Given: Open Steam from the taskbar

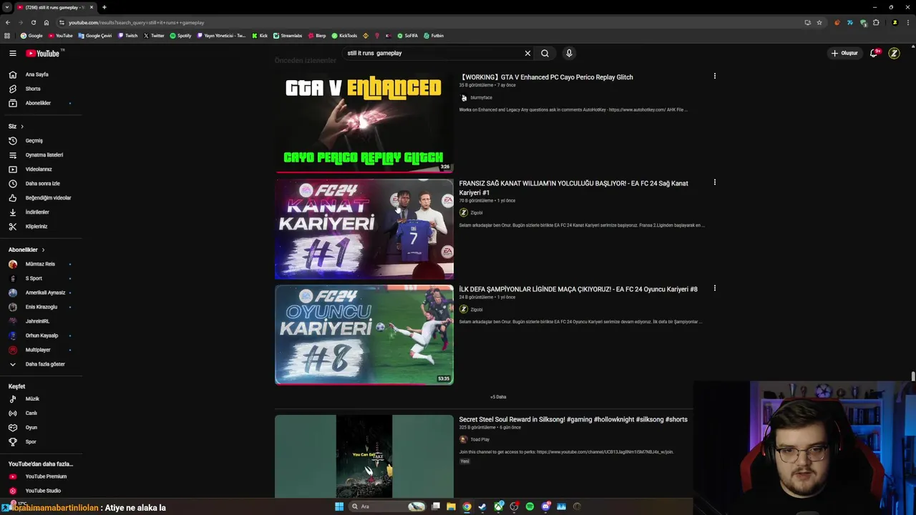Looking at the screenshot, I should tap(482, 506).
